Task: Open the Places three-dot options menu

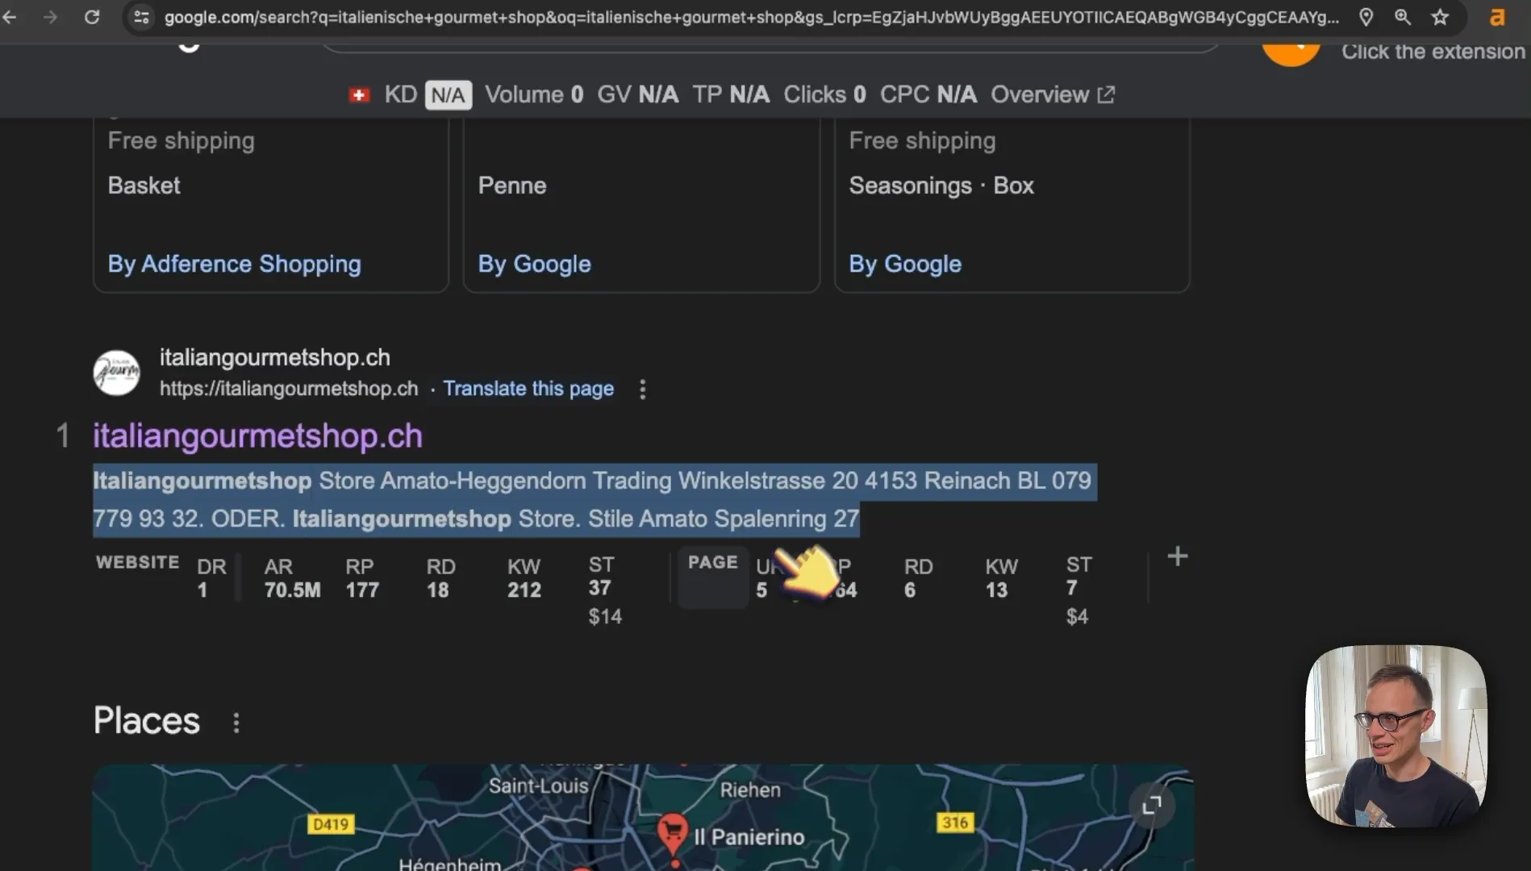Action: coord(236,723)
